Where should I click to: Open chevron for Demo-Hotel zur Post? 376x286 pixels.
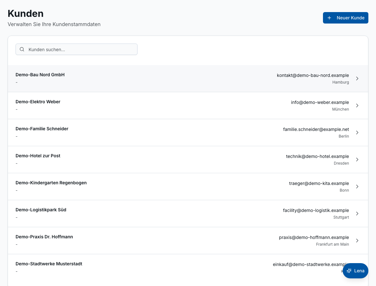[357, 160]
